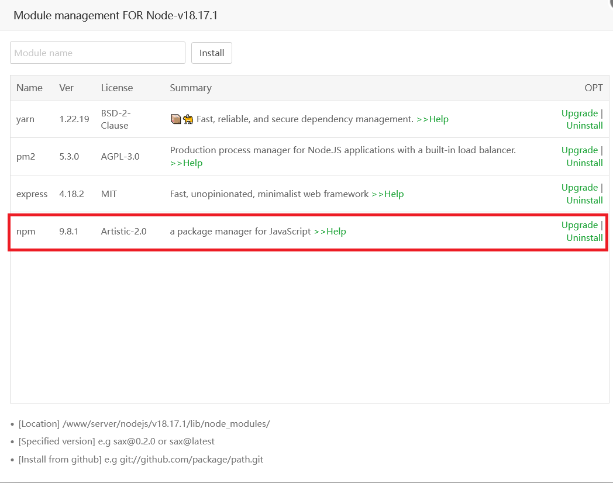Uninstall the pm2 module
Viewport: 613px width, 483px height.
(x=584, y=163)
